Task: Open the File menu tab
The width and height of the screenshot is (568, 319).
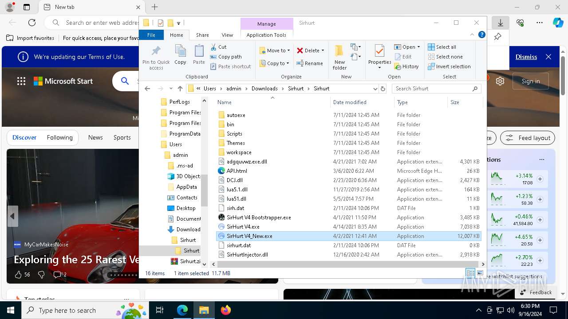Action: 151,35
